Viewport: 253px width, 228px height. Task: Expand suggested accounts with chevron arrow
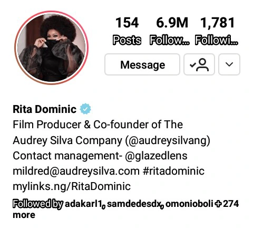point(229,64)
